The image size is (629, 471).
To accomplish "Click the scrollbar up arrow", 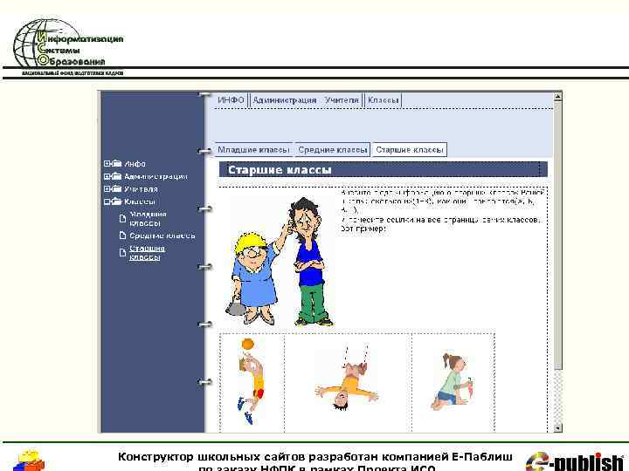I will [x=557, y=96].
